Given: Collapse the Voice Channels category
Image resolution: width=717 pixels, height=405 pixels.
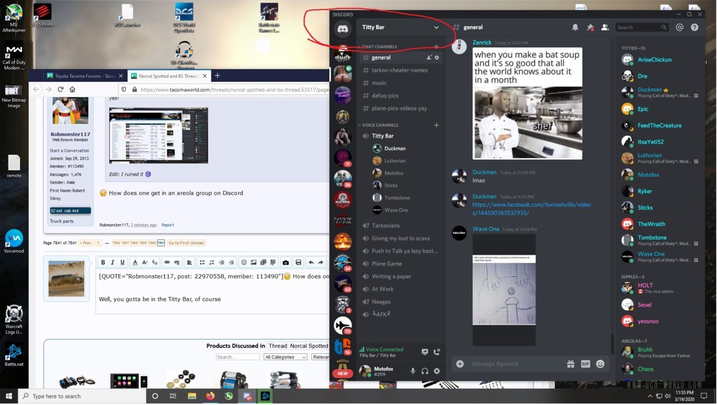Looking at the screenshot, I should [379, 125].
